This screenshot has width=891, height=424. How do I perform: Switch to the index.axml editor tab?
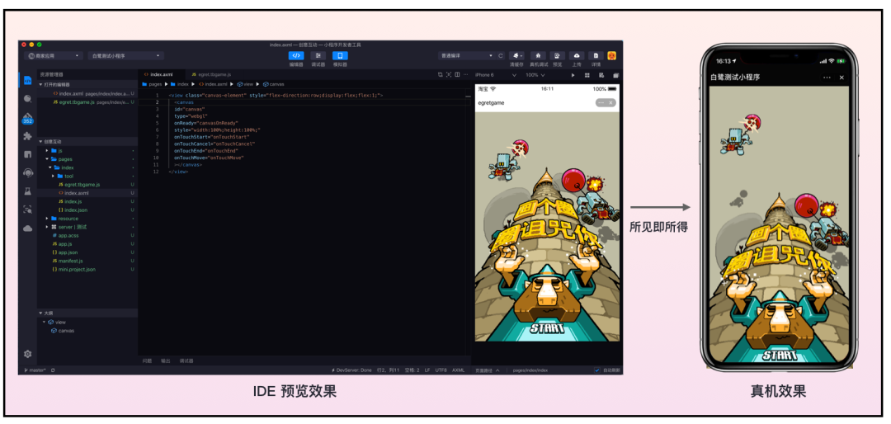[x=162, y=74]
